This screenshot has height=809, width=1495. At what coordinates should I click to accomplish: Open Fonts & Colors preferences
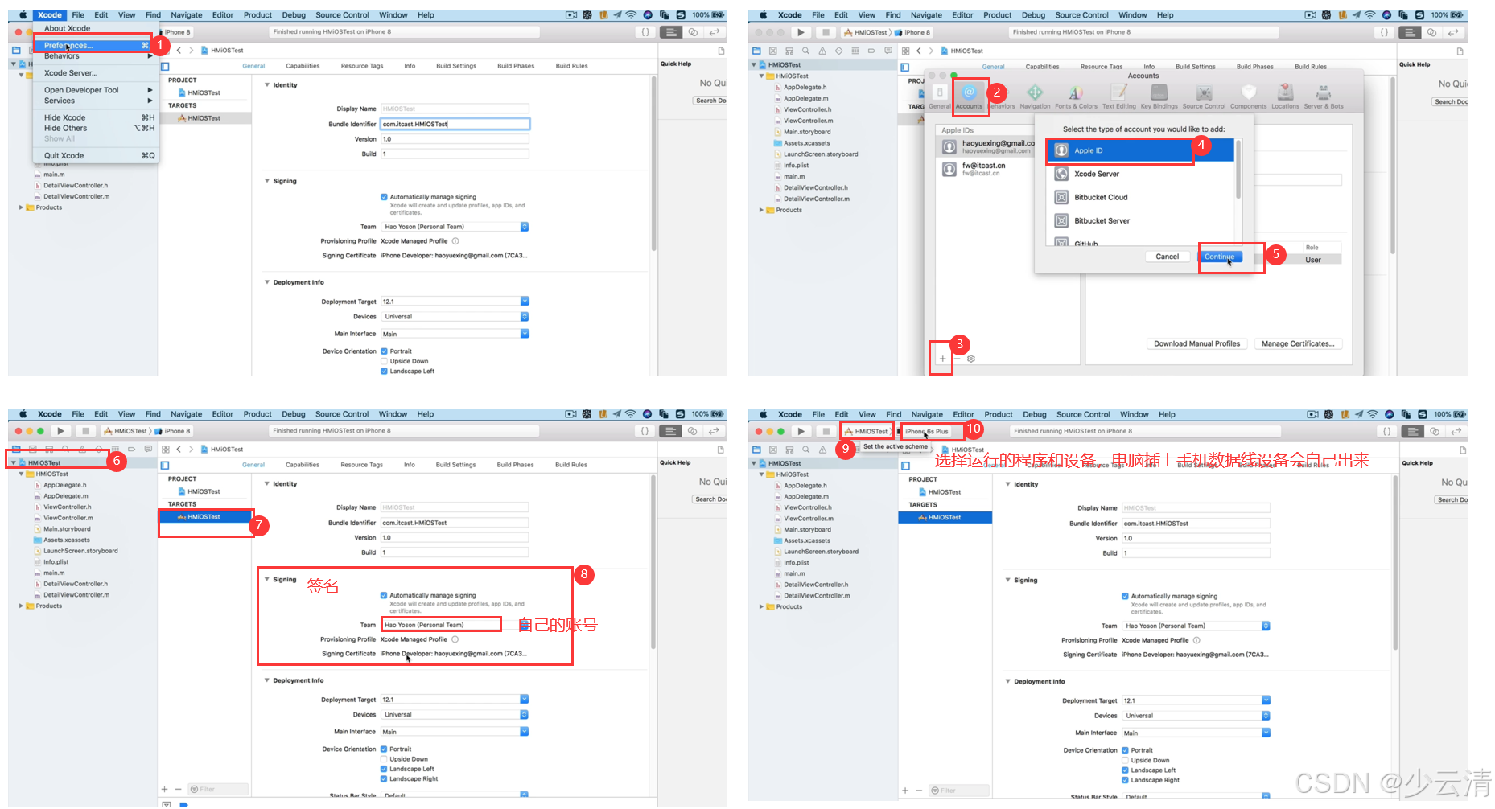pos(1076,97)
